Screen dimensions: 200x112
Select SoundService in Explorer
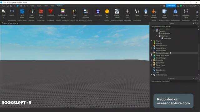tap(161, 70)
